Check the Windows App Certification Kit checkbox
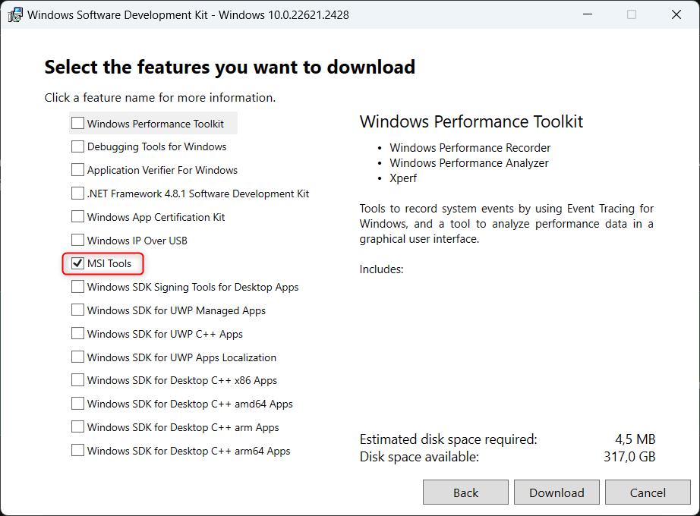This screenshot has width=700, height=516. [x=77, y=216]
